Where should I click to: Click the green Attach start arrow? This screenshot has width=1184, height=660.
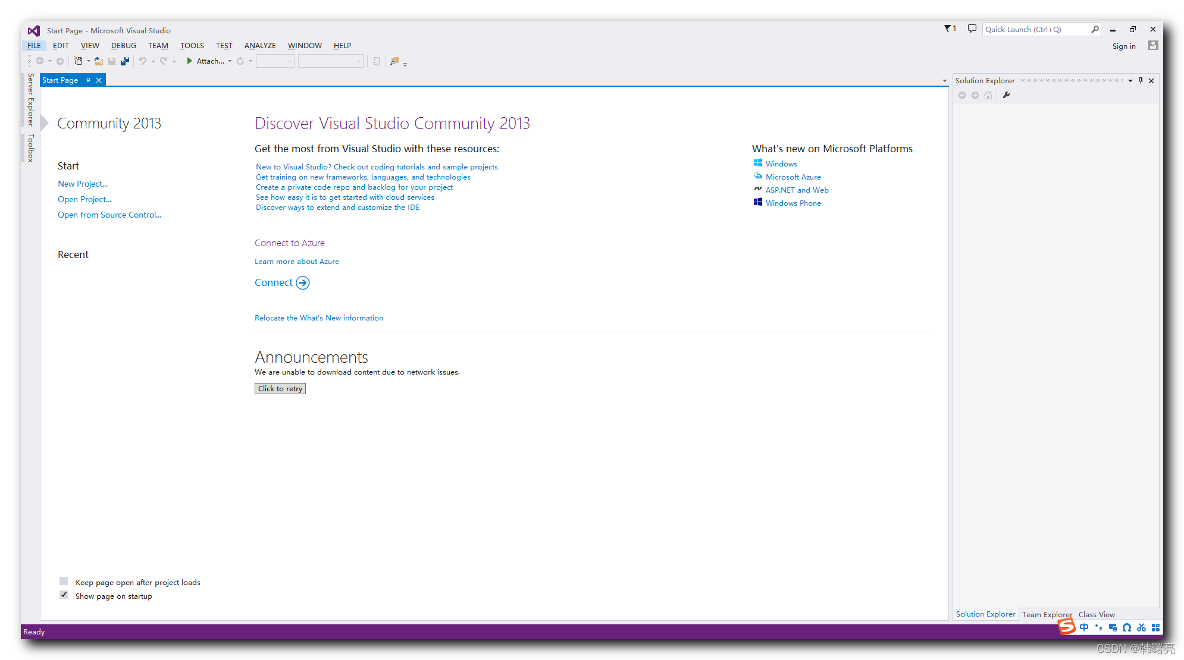click(189, 61)
